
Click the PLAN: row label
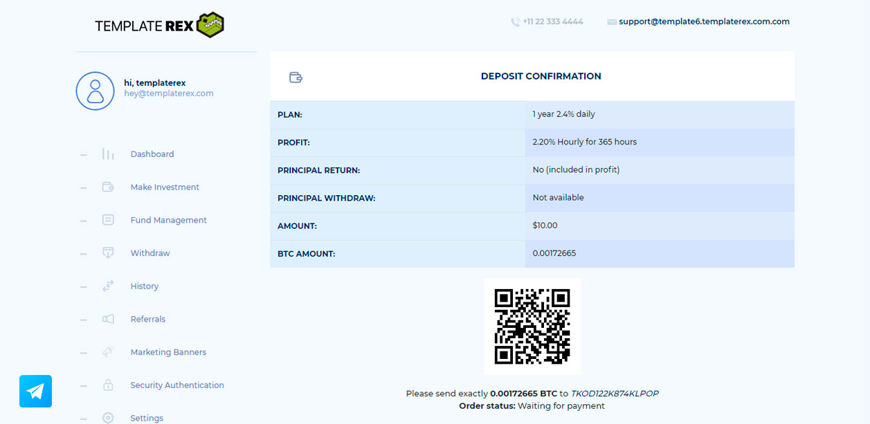[x=290, y=115]
